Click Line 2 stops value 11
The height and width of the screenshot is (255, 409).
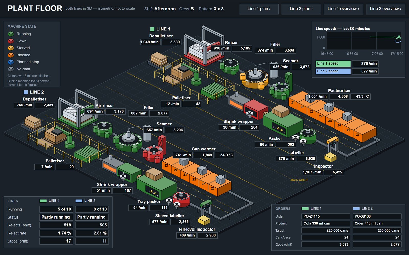tap(92, 241)
